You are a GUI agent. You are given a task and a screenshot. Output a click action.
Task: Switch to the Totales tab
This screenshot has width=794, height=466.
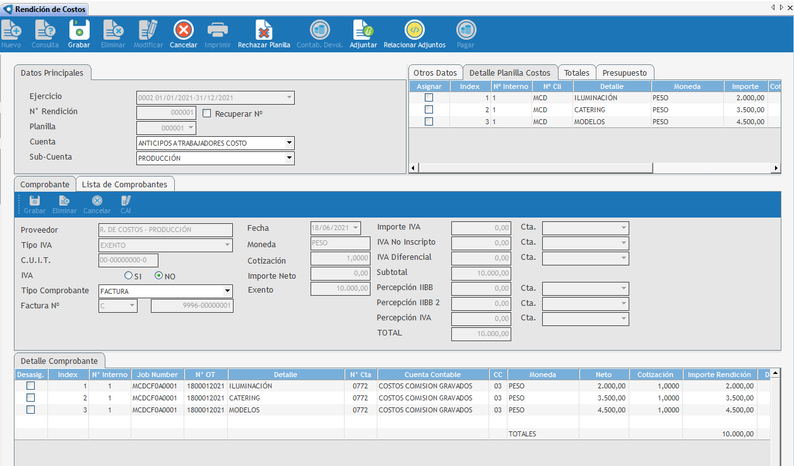pyautogui.click(x=576, y=73)
